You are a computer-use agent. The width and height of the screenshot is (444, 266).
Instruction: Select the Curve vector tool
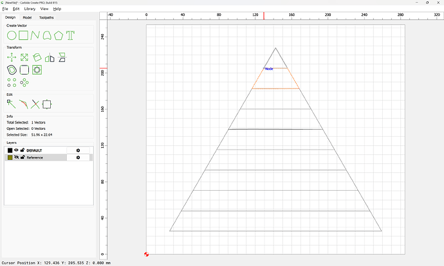coord(47,35)
